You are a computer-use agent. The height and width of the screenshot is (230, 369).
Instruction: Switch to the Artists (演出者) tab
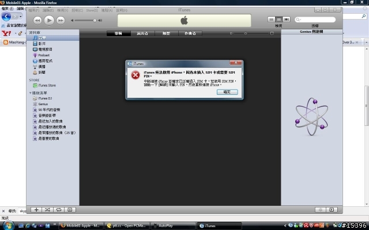pyautogui.click(x=142, y=33)
